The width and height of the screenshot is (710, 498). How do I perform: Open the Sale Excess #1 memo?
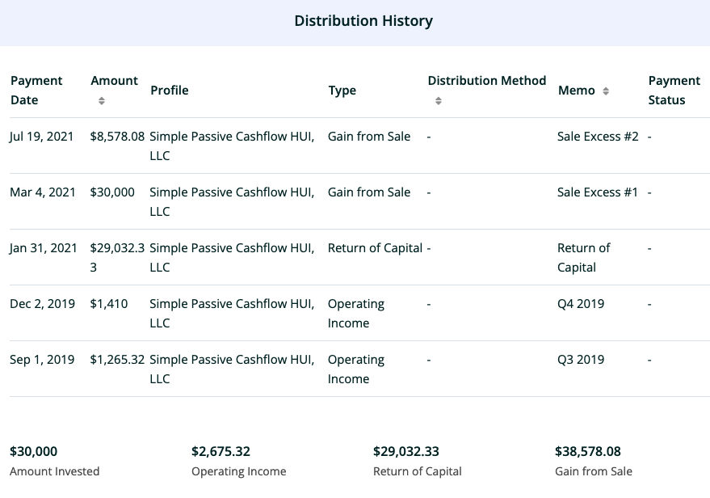click(x=598, y=192)
